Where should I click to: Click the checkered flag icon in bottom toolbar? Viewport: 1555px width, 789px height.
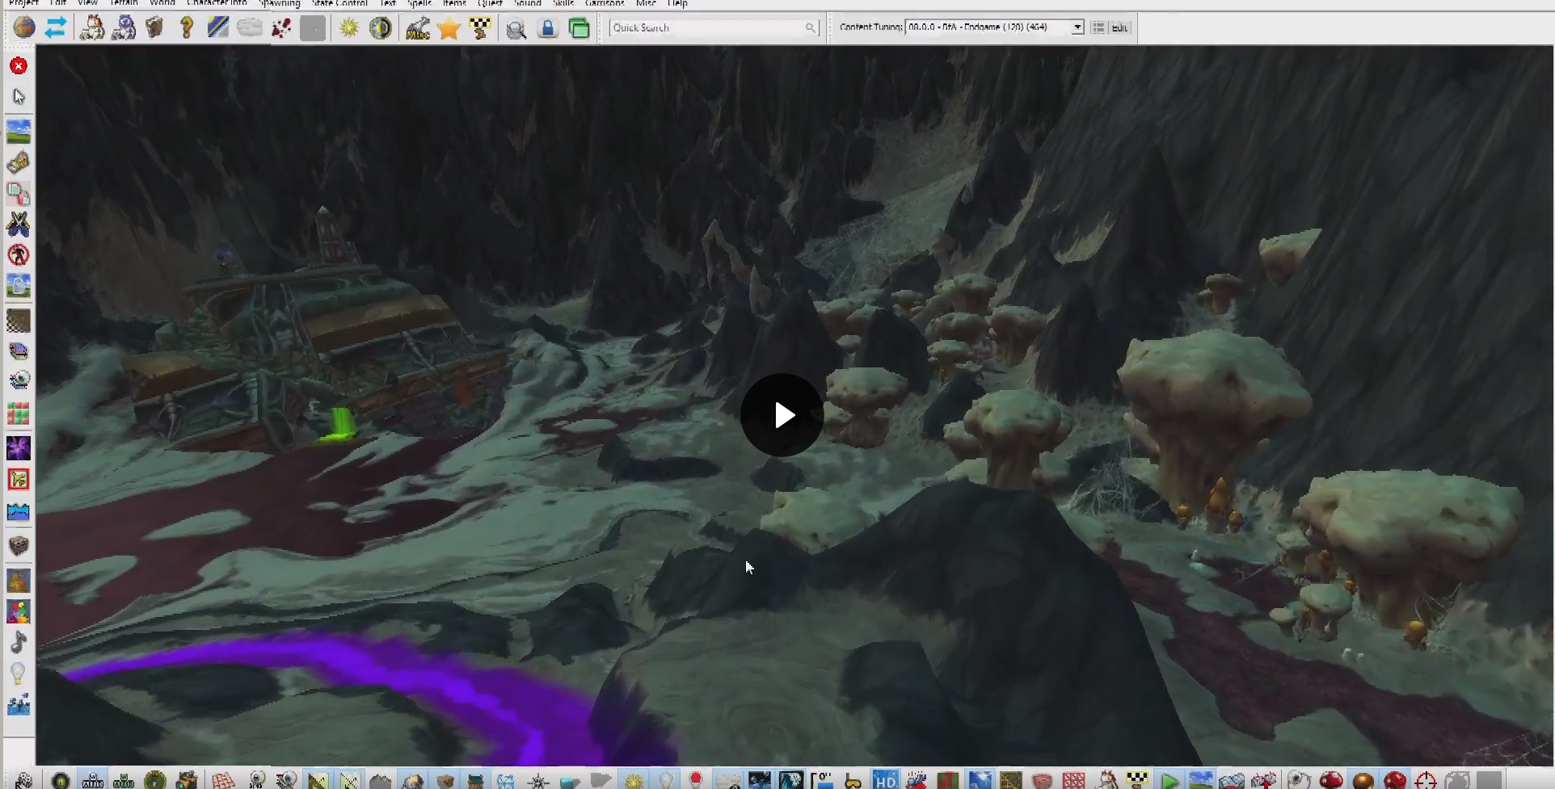coord(1138,780)
